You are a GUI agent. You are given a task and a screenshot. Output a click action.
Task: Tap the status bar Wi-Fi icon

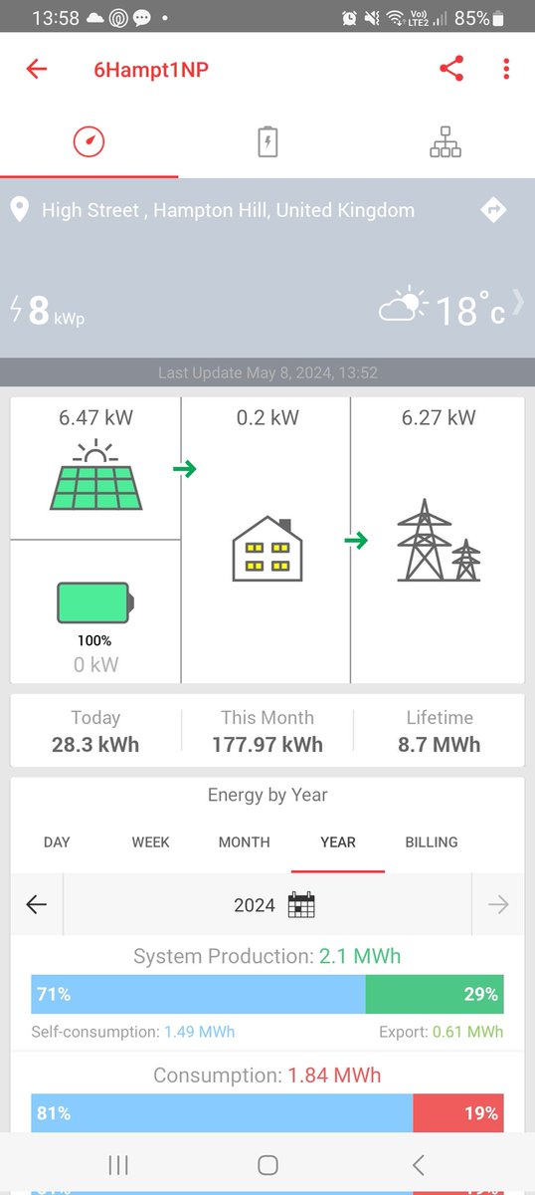coord(395,18)
